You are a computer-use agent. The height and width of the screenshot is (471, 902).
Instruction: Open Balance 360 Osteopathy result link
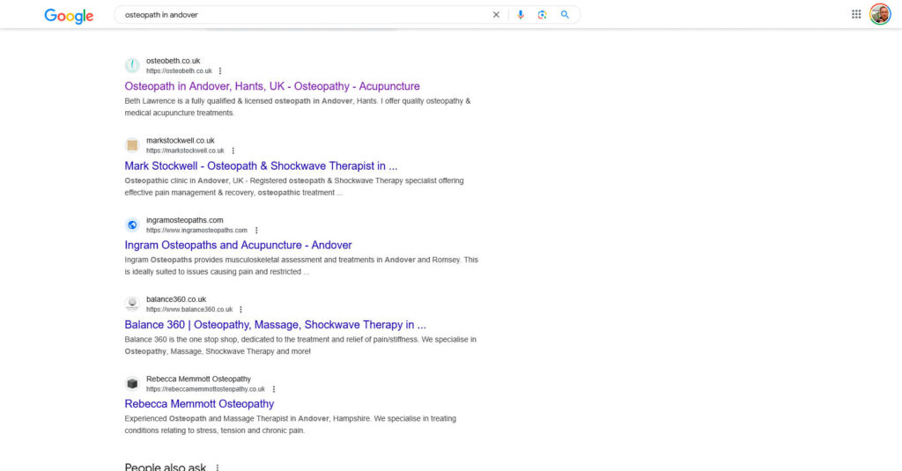[x=275, y=324]
